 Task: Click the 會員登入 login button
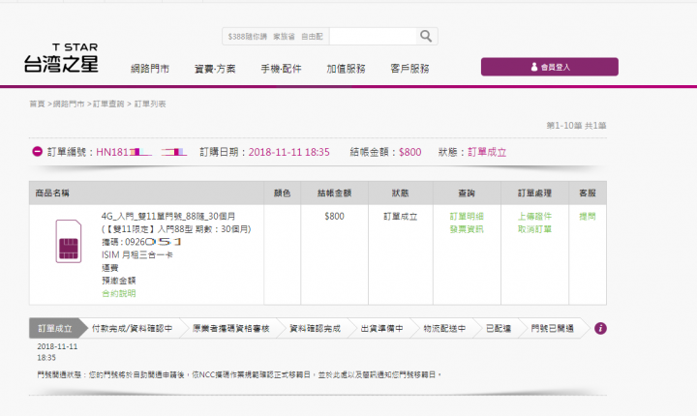(550, 67)
